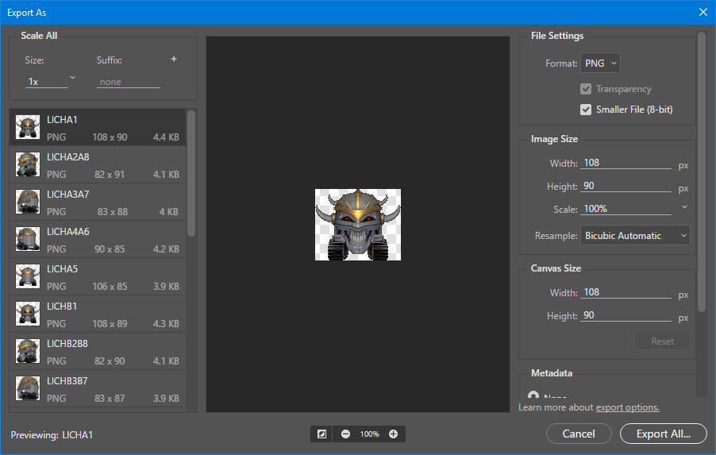
Task: Click the '4.2 KB' file size text
Action: click(166, 249)
